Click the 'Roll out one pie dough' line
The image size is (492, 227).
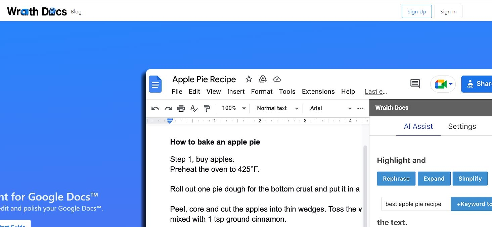(x=265, y=189)
